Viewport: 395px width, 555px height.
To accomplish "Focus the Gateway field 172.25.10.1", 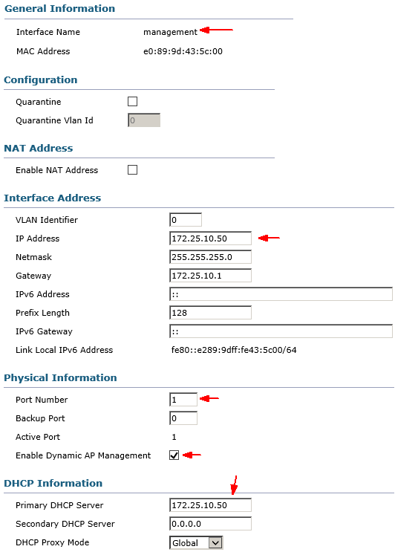I will [x=210, y=276].
